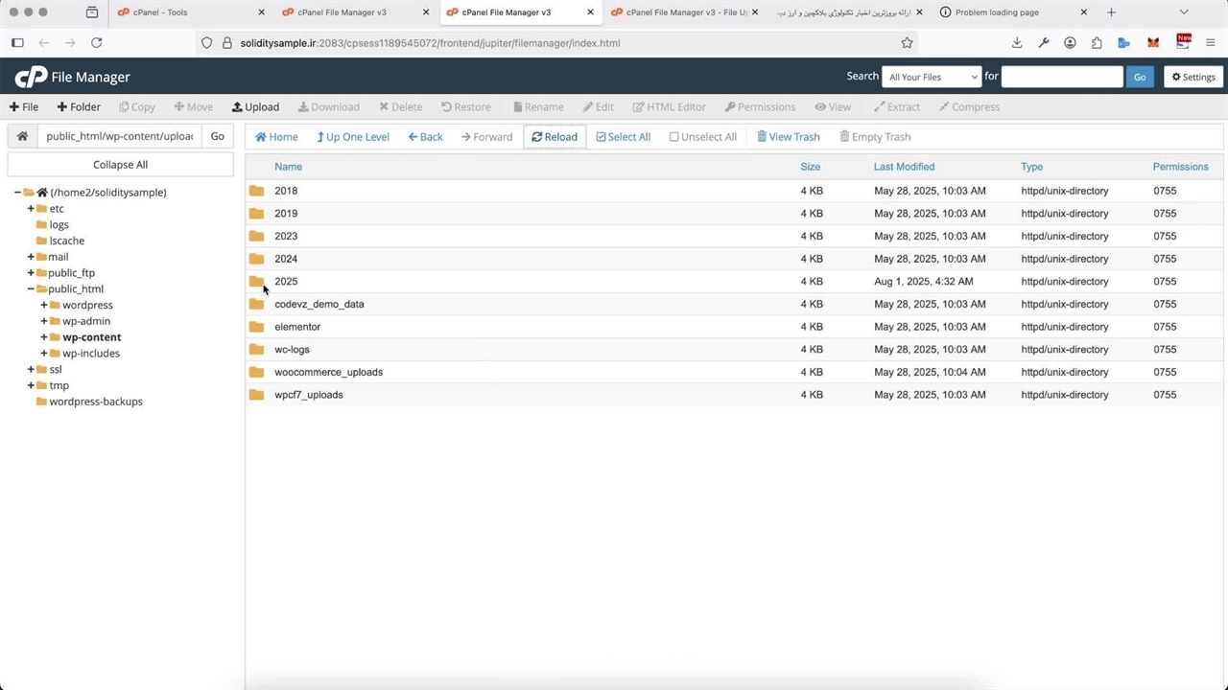Screen dimensions: 1228x690
Task: Toggle the Unselect All checkbox
Action: click(x=673, y=137)
